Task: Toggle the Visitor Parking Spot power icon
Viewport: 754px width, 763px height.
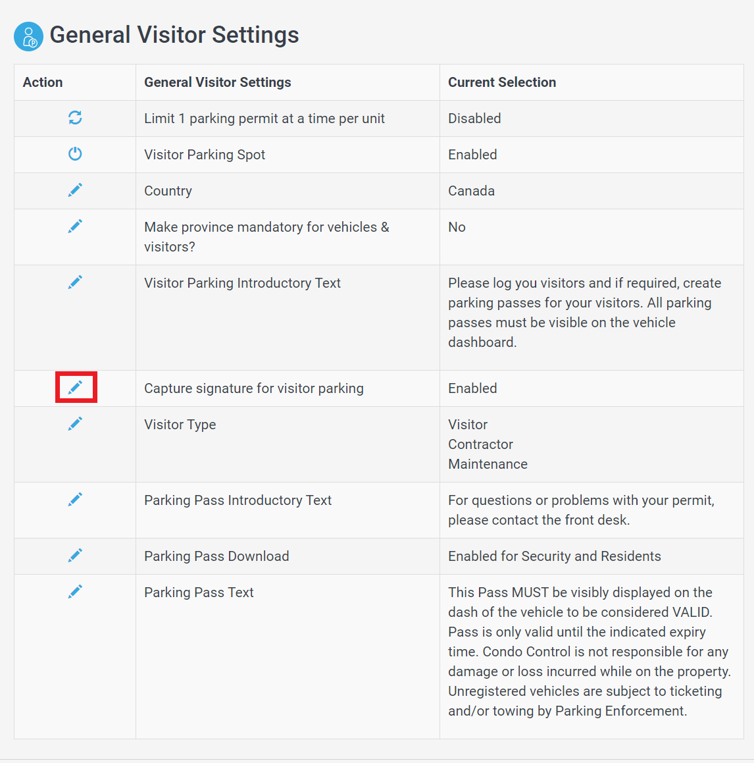Action: tap(75, 154)
